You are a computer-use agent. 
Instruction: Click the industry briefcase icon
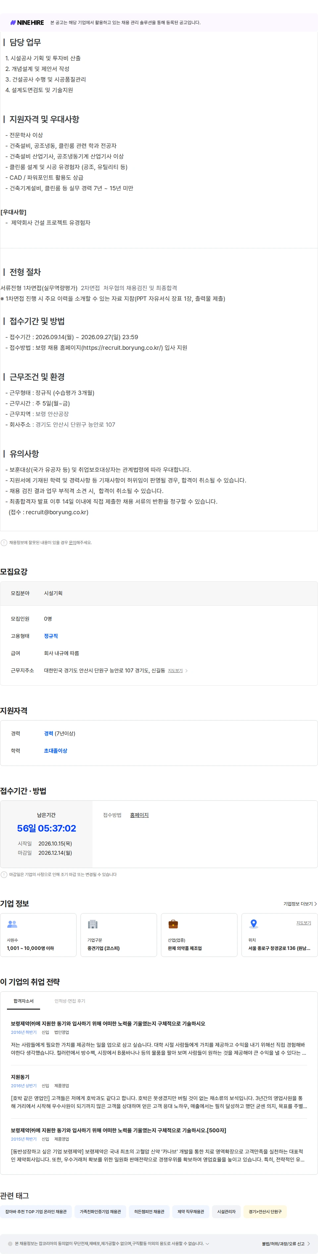(x=173, y=923)
